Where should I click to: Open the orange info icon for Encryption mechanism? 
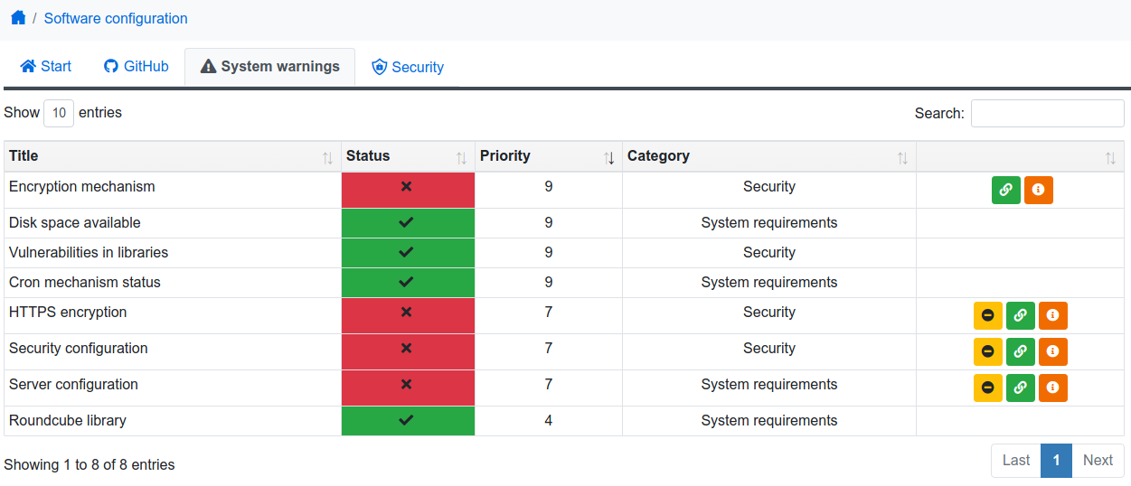(x=1039, y=190)
